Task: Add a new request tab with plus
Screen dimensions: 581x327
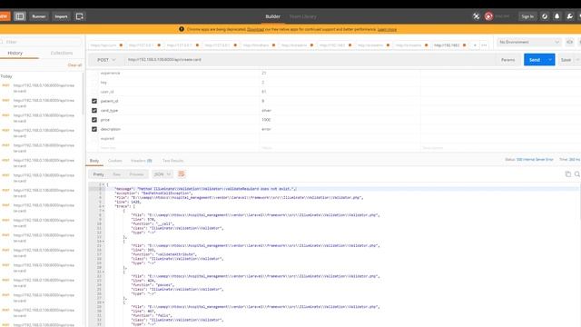Action: point(475,45)
